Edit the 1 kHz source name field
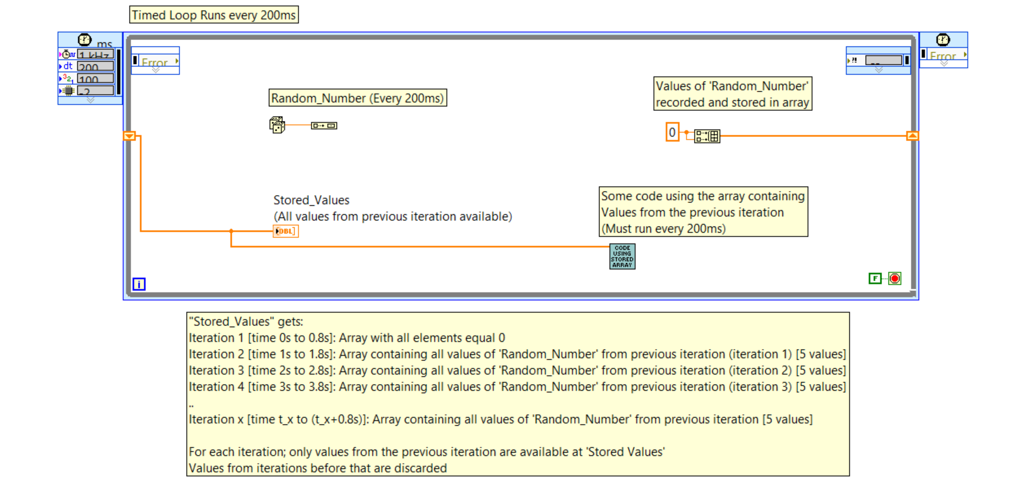The height and width of the screenshot is (479, 1021). [x=96, y=54]
